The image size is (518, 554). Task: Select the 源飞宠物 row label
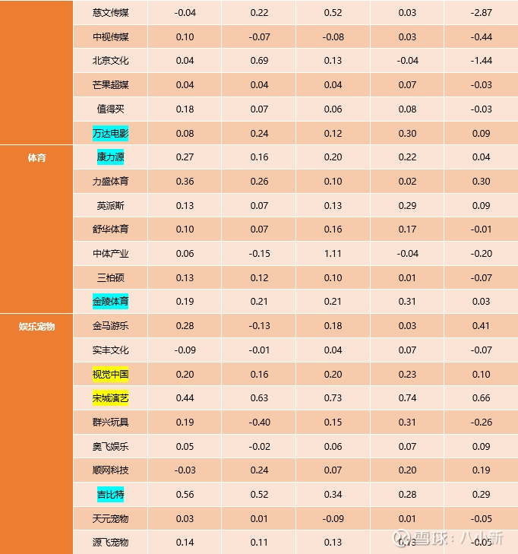pyautogui.click(x=111, y=543)
